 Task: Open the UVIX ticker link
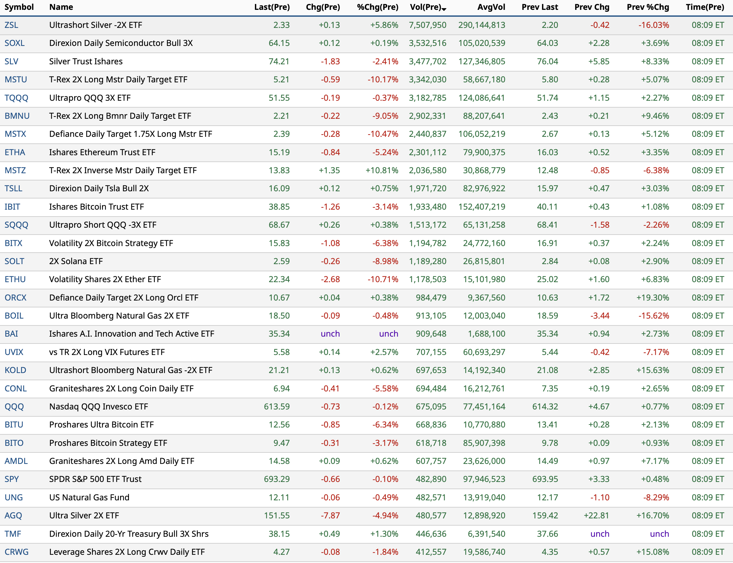coord(14,352)
